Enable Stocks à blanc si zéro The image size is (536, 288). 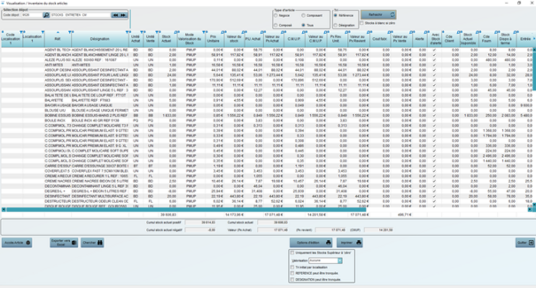pyautogui.click(x=362, y=23)
